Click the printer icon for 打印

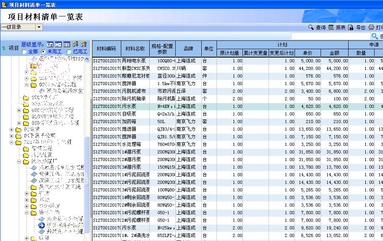pyautogui.click(x=371, y=28)
